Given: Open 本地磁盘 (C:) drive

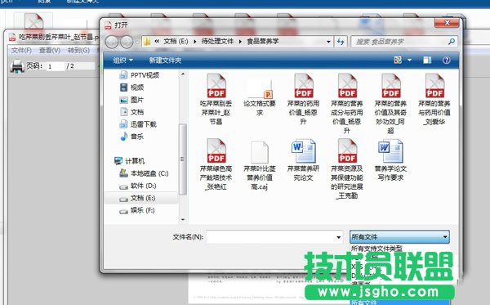Looking at the screenshot, I should pyautogui.click(x=144, y=173).
